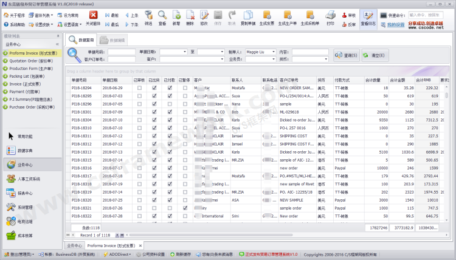Click the 单据号码 input field
Viewport: 456px width, 260px height.
pos(122,52)
